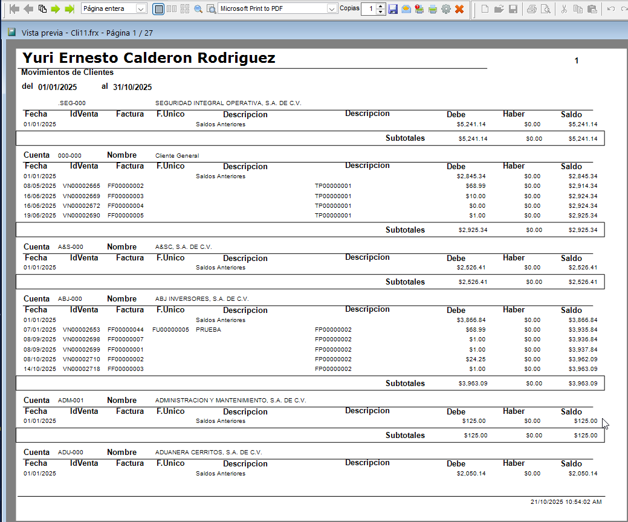Switch to four-page grid view layout
This screenshot has height=522, width=628.
185,9
